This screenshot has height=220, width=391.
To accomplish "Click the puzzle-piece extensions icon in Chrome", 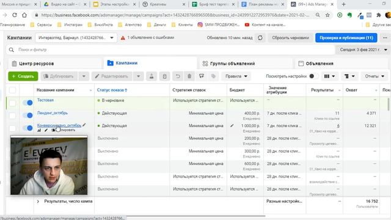I will pos(379,15).
